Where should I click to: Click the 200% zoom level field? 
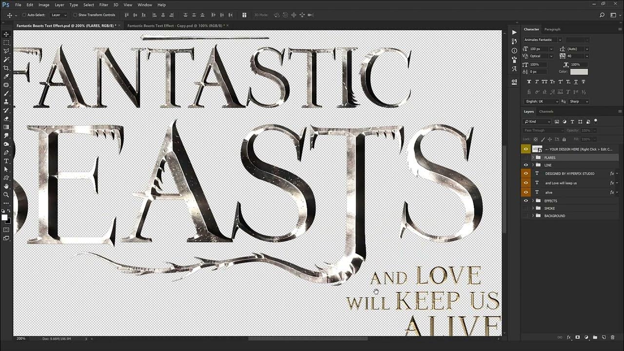click(21, 338)
